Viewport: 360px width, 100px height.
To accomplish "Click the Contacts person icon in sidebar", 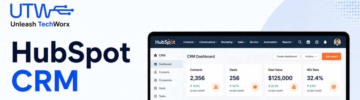I will [156, 72].
